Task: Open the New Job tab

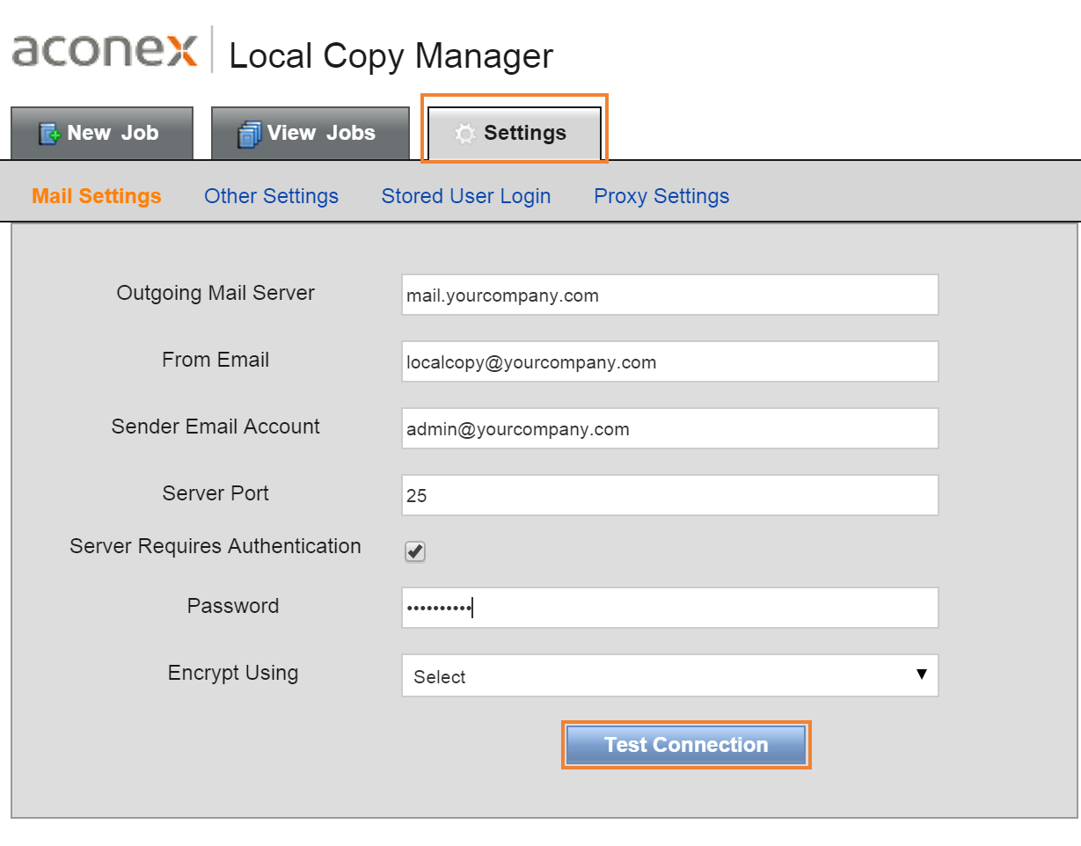Action: tap(102, 134)
